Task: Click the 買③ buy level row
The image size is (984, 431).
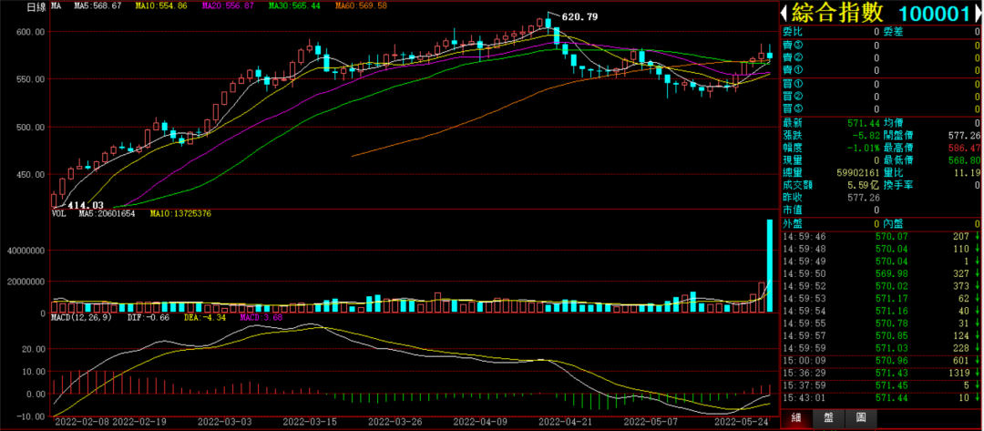Action: (x=882, y=108)
